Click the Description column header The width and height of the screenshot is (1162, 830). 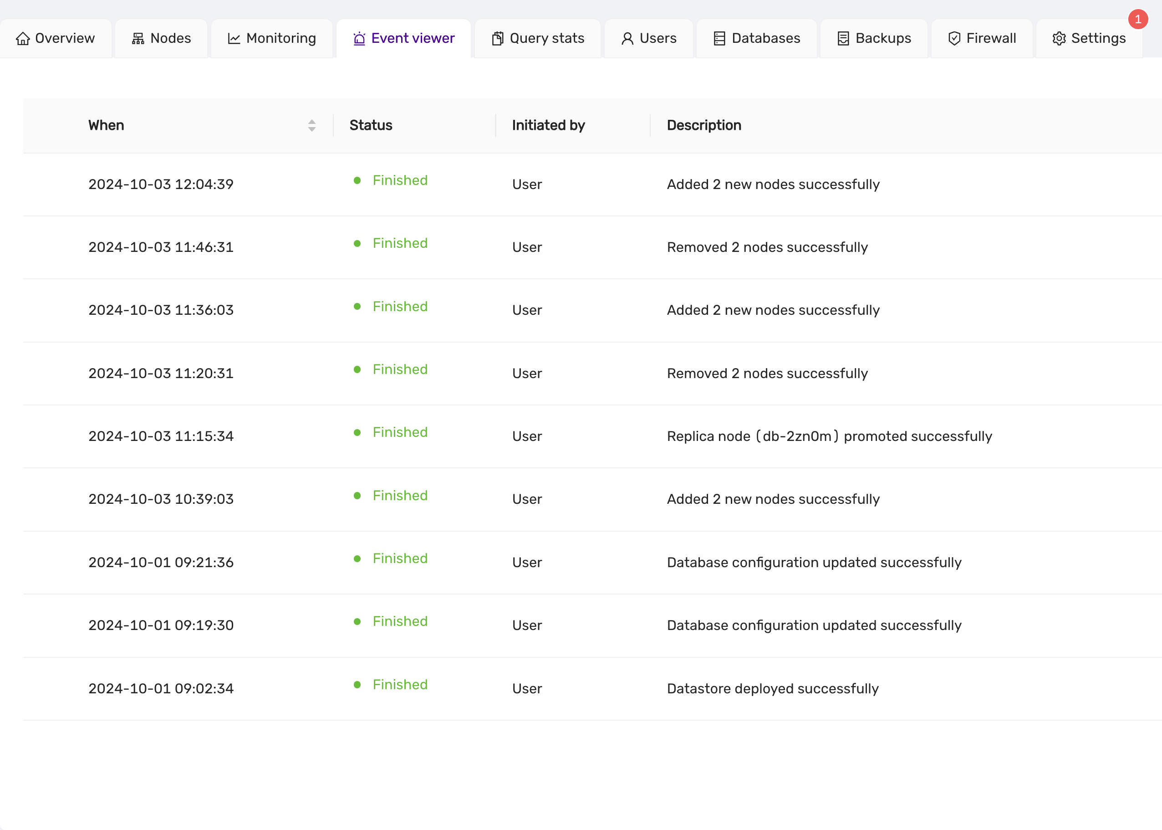704,126
